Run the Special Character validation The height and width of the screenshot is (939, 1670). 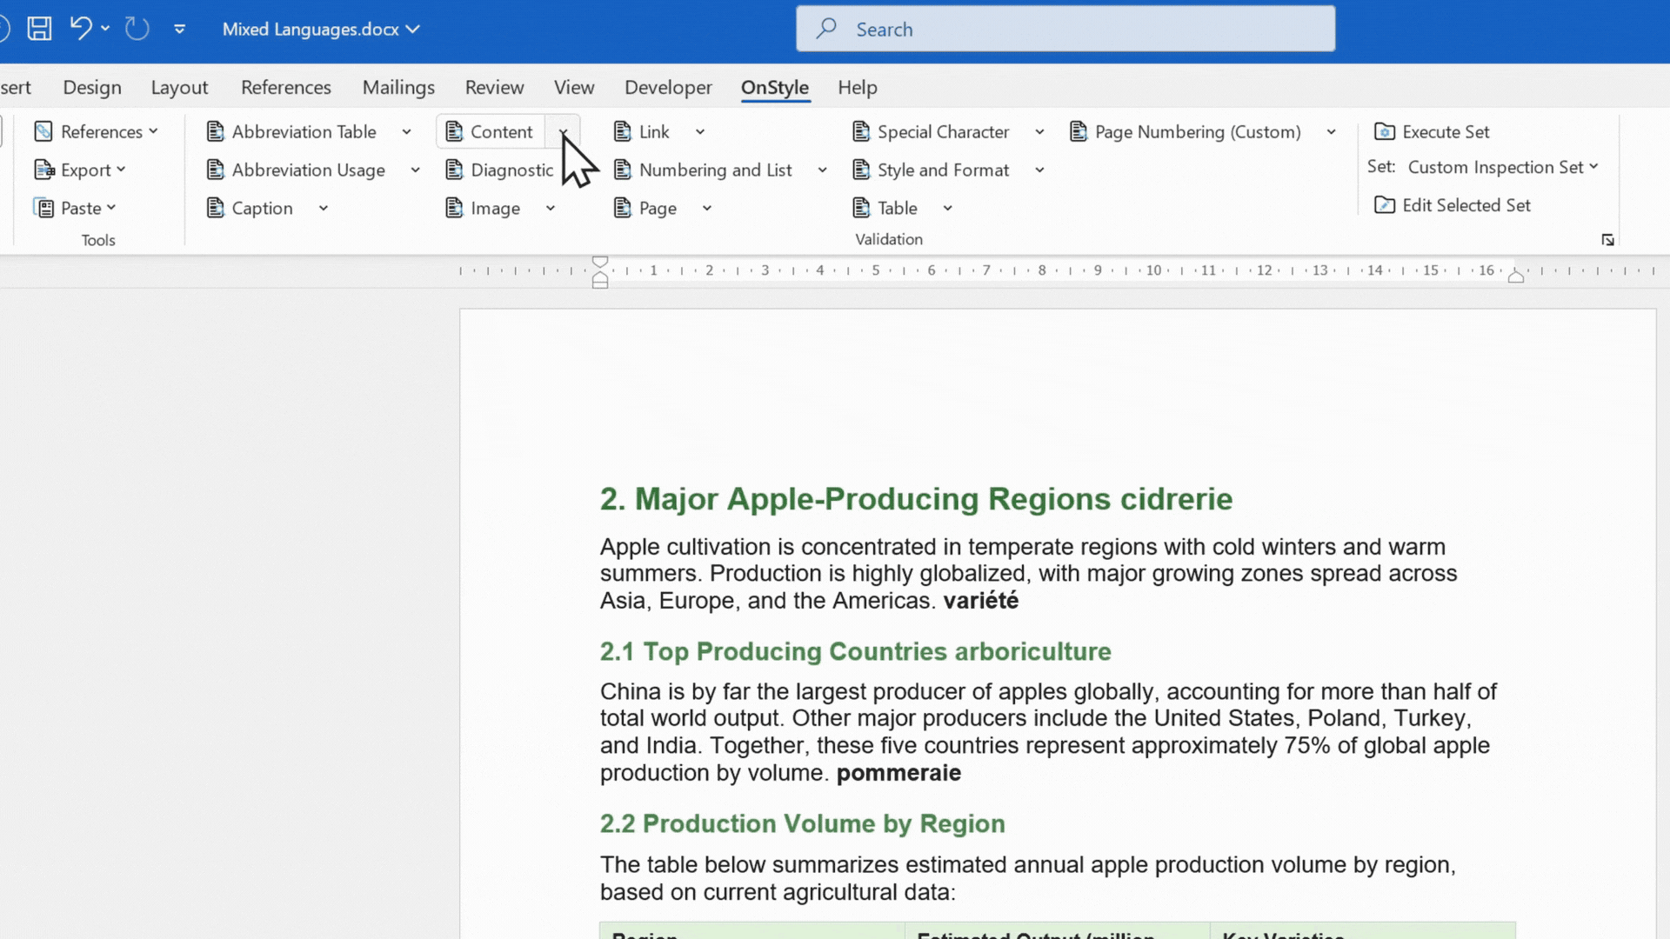click(932, 131)
